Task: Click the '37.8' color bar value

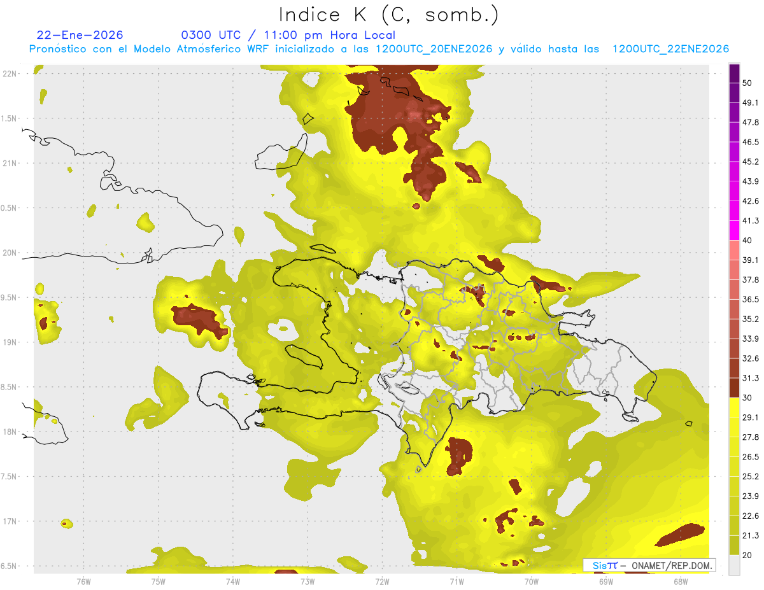Action: pos(751,280)
